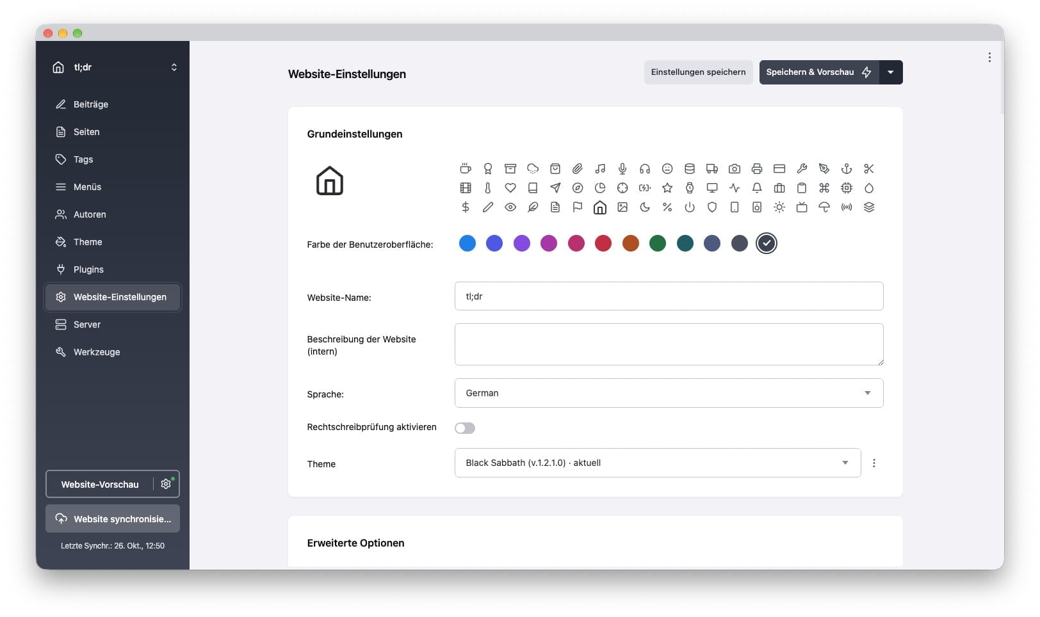Choose the paperclip website icon
This screenshot has width=1040, height=617.
tap(578, 169)
